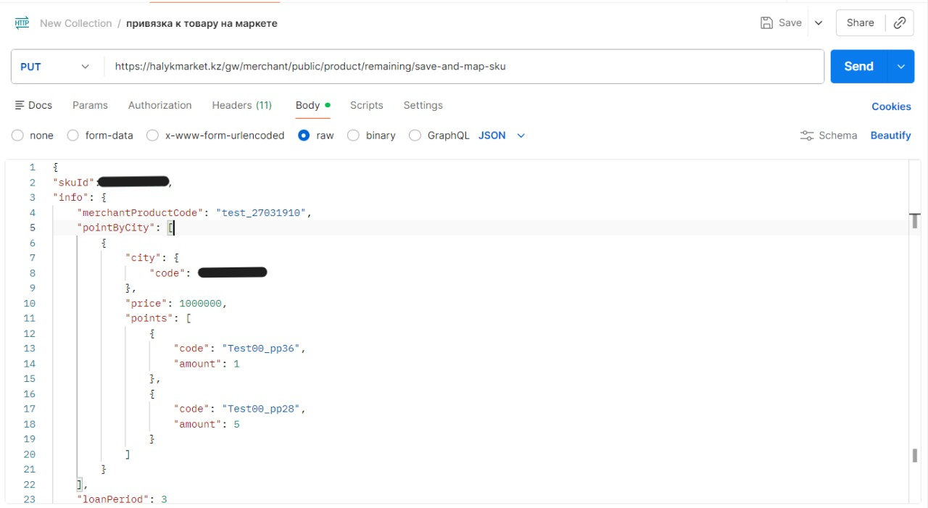Click the Beautify link
Image resolution: width=928 pixels, height=508 pixels.
tap(890, 136)
